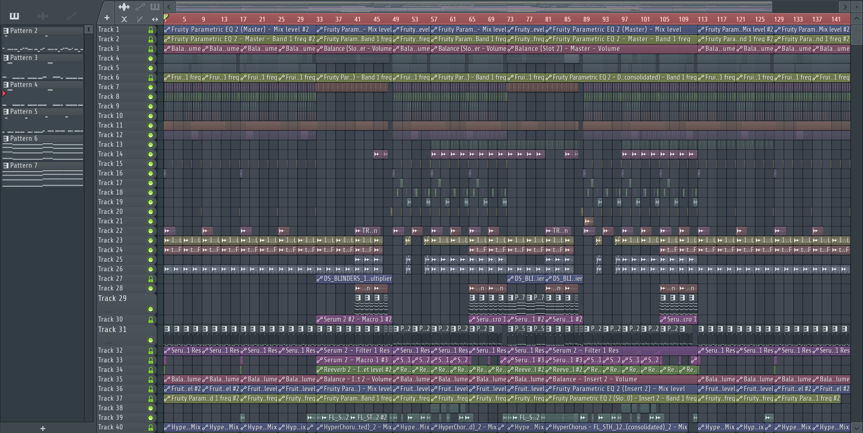The width and height of the screenshot is (863, 433).
Task: Jump to bar 73 on the timeline ruler
Action: click(510, 19)
